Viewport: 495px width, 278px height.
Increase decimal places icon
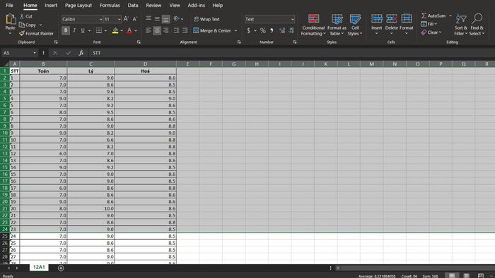tap(282, 30)
